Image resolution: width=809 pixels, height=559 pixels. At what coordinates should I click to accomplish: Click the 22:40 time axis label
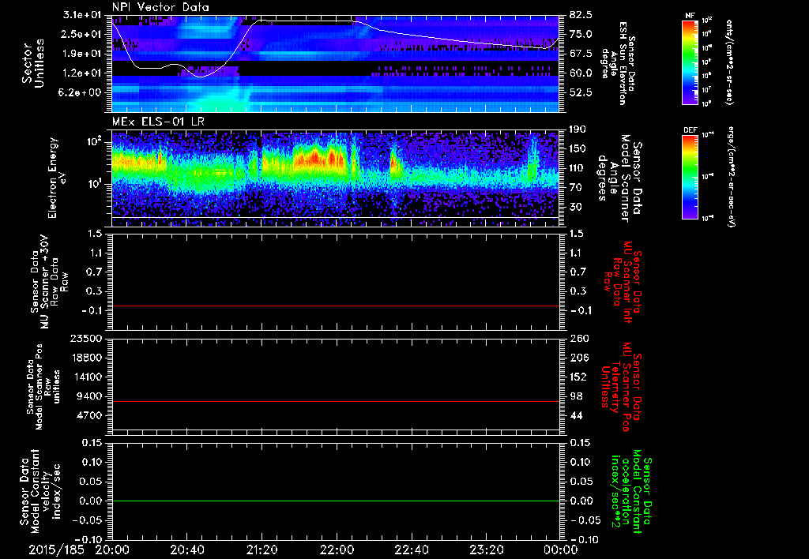[x=412, y=549]
